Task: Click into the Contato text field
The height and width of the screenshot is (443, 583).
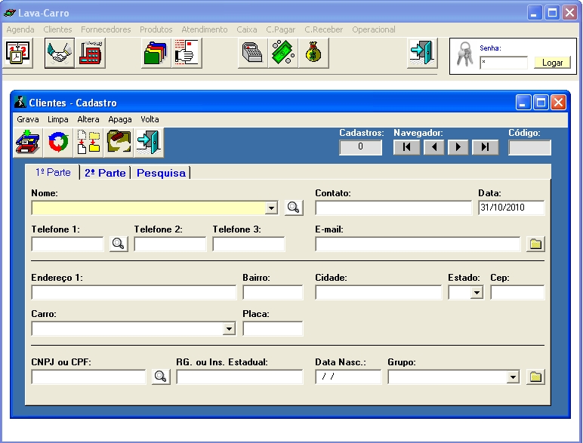Action: tap(393, 208)
